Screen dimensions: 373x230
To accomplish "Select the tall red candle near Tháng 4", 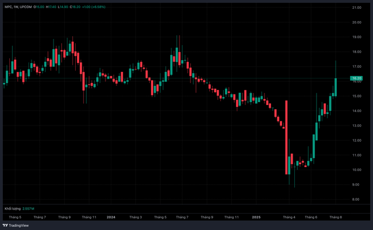I will click(286, 138).
